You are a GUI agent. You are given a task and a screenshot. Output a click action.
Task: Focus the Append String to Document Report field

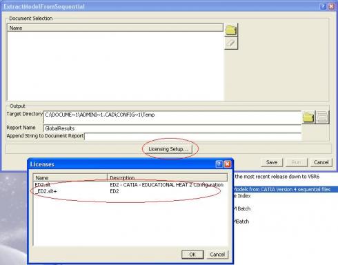(x=193, y=137)
